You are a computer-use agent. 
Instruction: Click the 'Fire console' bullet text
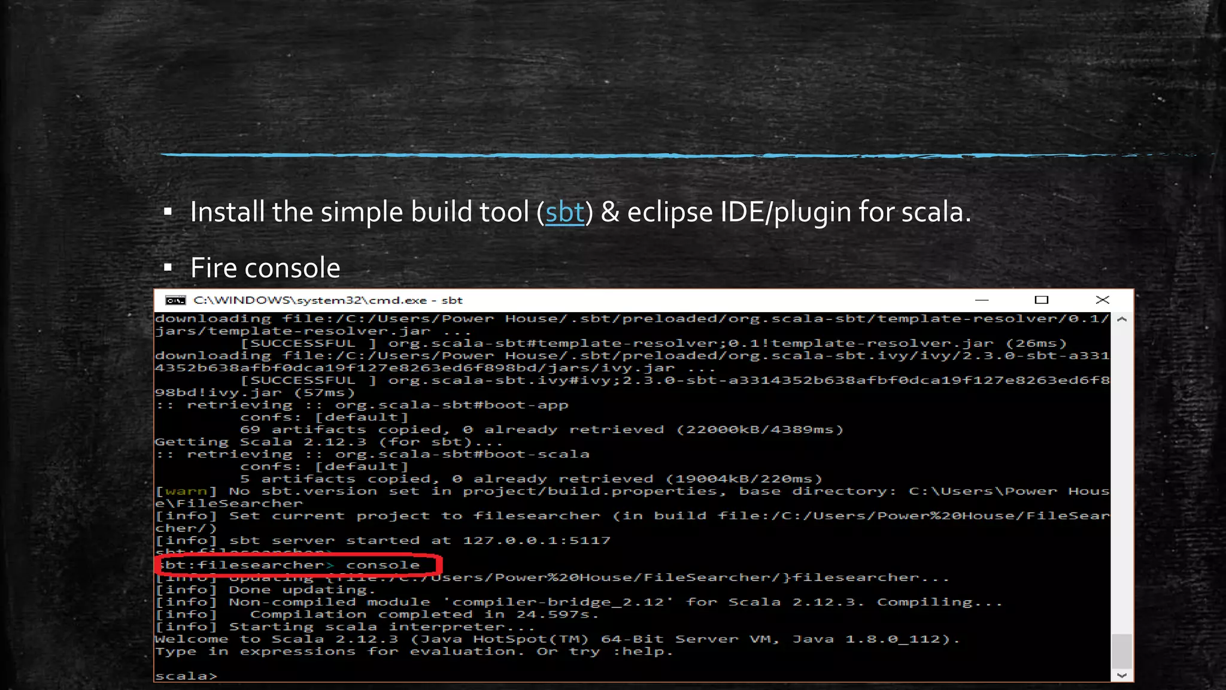(x=265, y=268)
